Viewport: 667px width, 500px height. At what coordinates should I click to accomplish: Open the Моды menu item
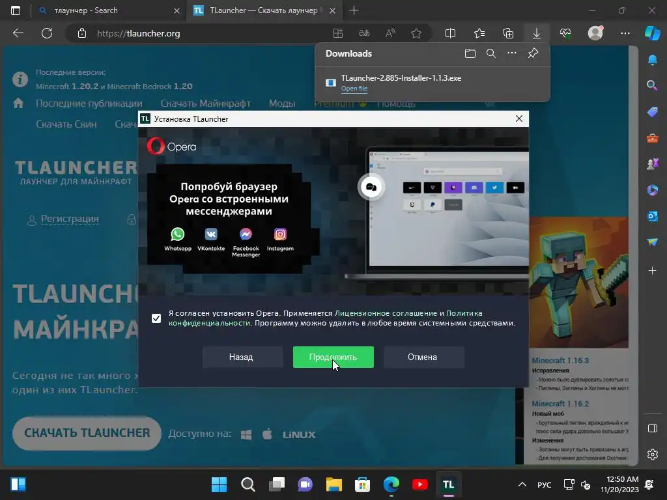pyautogui.click(x=282, y=104)
